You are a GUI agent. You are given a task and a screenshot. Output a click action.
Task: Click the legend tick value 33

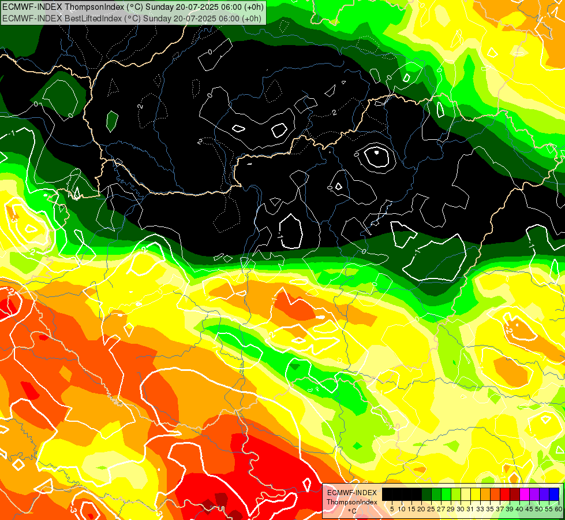coord(480,509)
